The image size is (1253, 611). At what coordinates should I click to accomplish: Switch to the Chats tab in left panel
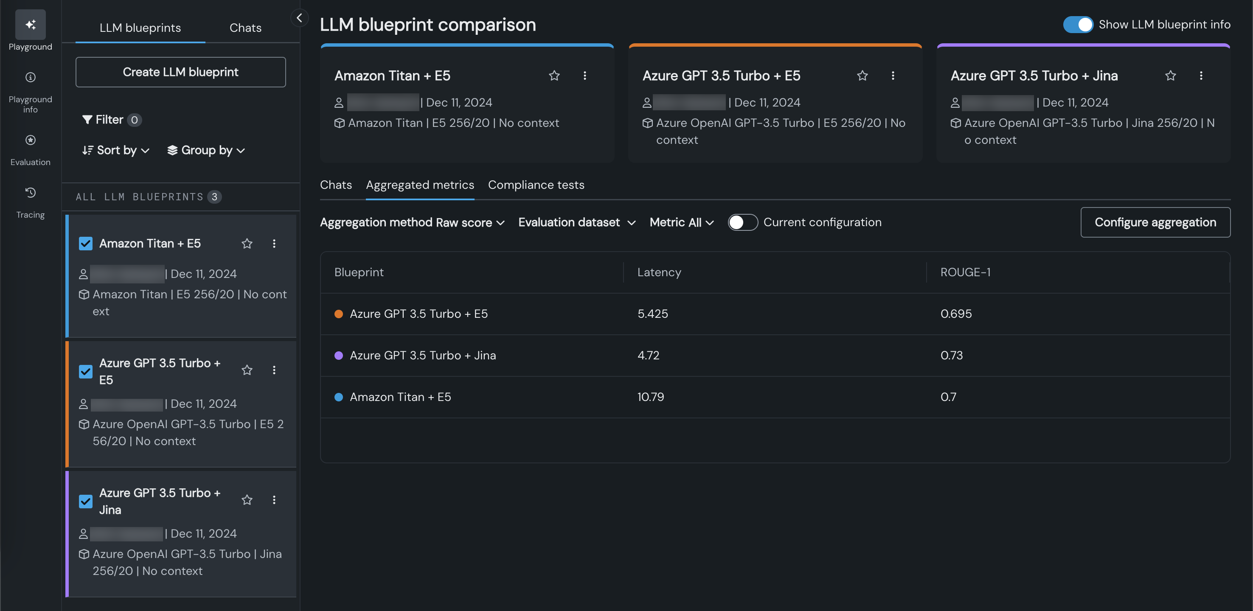point(245,28)
